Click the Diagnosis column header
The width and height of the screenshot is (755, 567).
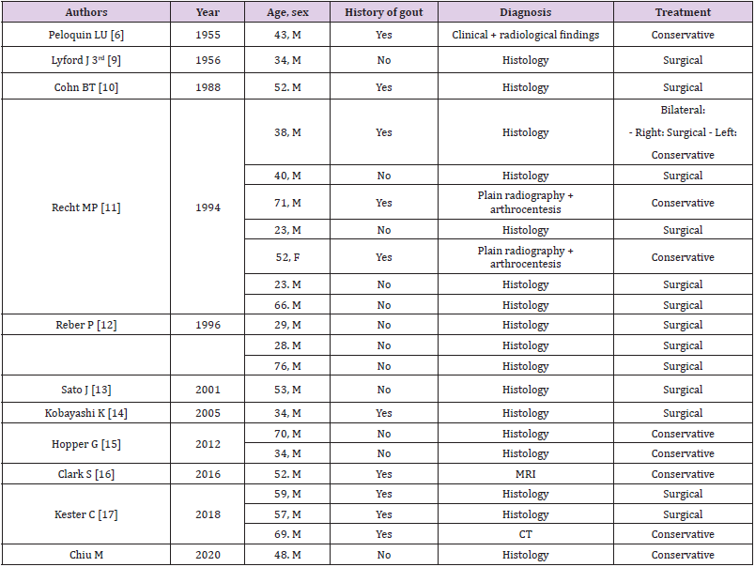point(526,12)
